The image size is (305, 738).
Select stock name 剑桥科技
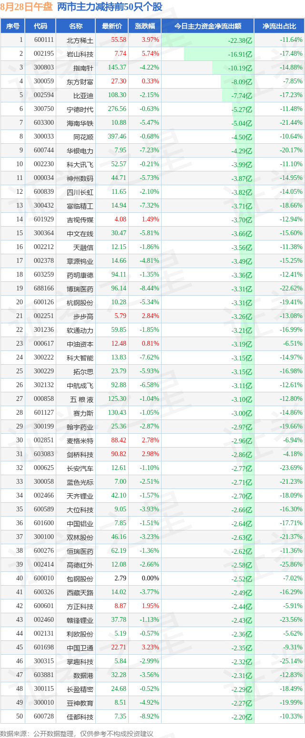[x=80, y=455]
